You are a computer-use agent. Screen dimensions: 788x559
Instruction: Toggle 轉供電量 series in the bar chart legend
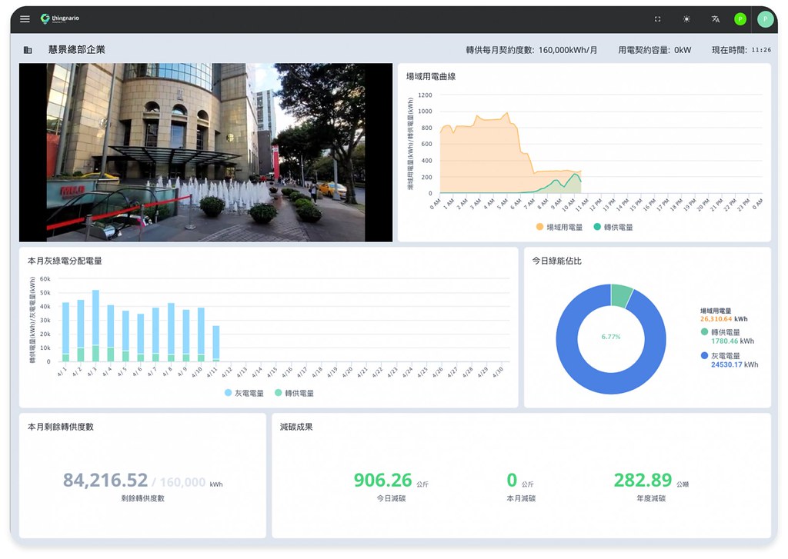tap(294, 393)
